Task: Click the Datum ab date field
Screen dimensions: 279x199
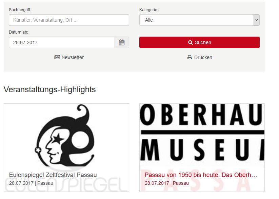Action: (x=62, y=42)
